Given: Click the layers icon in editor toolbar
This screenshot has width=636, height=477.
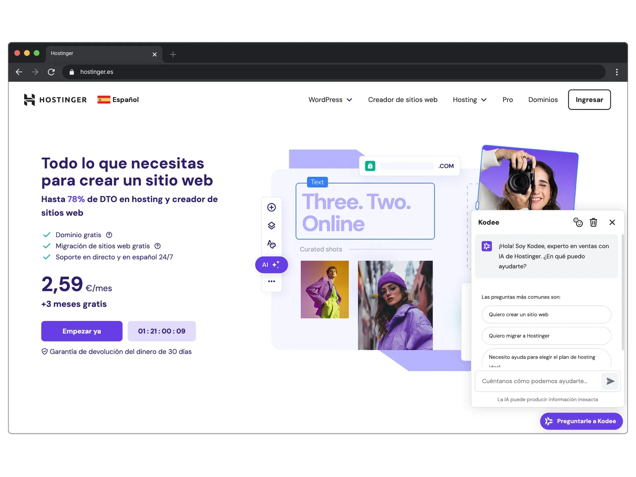Looking at the screenshot, I should [x=272, y=226].
